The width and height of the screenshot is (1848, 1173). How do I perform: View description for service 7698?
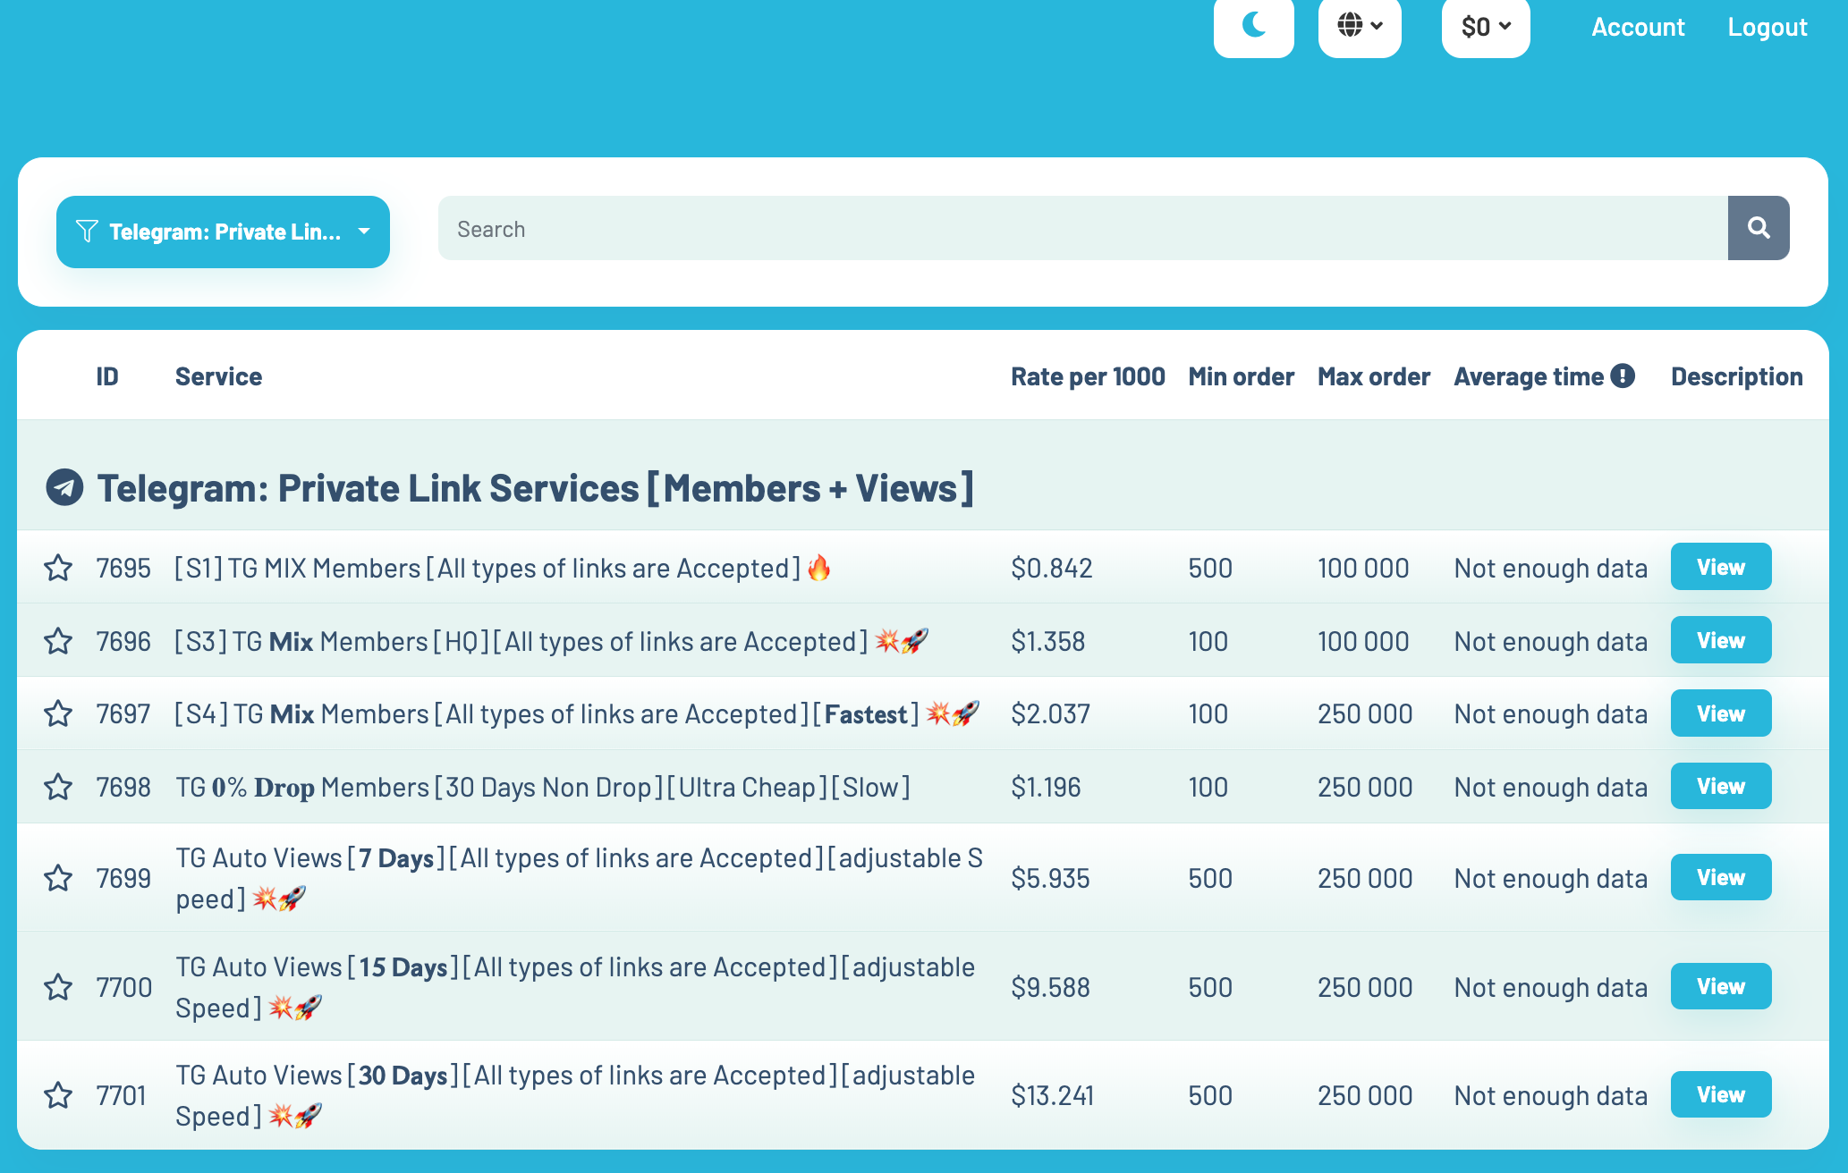coord(1721,786)
